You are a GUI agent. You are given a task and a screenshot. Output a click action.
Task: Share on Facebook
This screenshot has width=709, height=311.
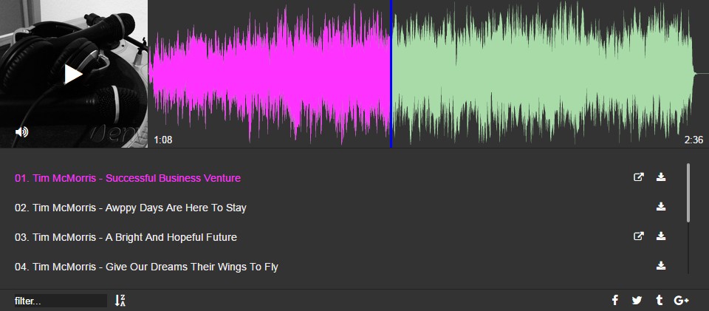point(614,300)
